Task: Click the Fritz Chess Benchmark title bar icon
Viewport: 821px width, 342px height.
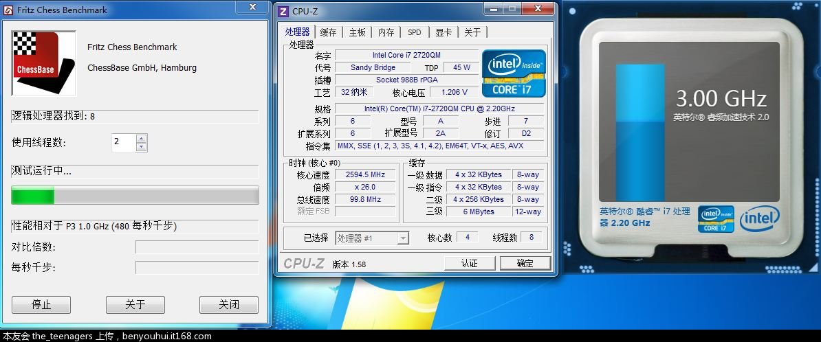Action: (8, 10)
